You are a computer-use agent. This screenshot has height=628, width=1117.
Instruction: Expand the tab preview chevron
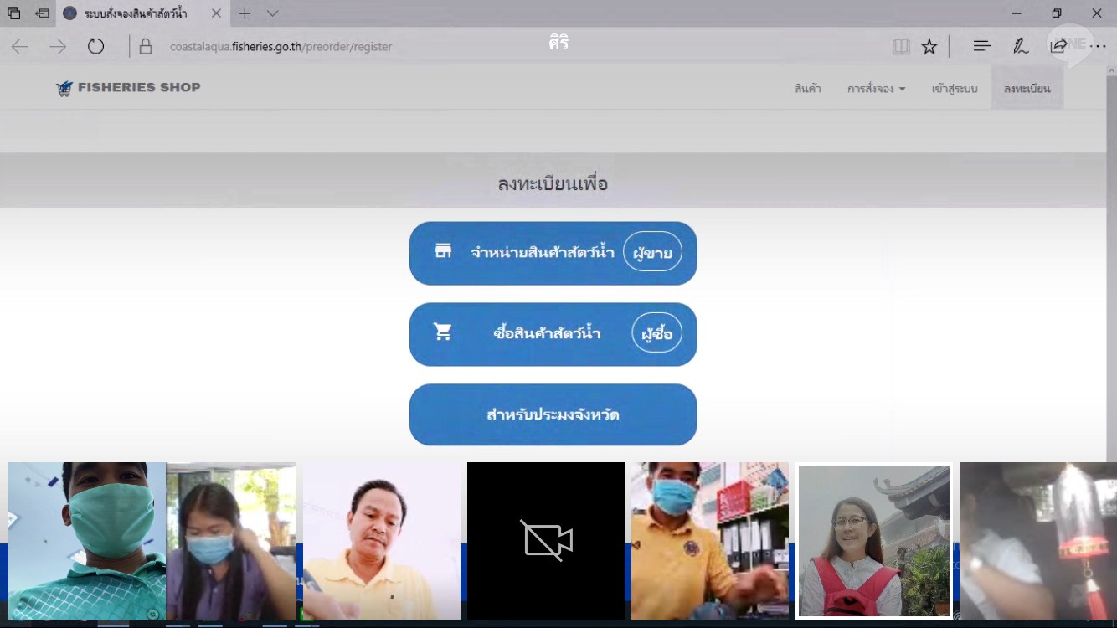(x=272, y=13)
